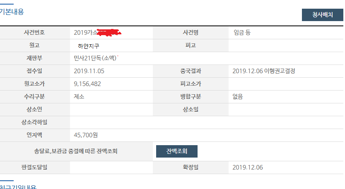Click the 없음 value beside 병합구분
This screenshot has height=189, width=345.
pos(238,96)
